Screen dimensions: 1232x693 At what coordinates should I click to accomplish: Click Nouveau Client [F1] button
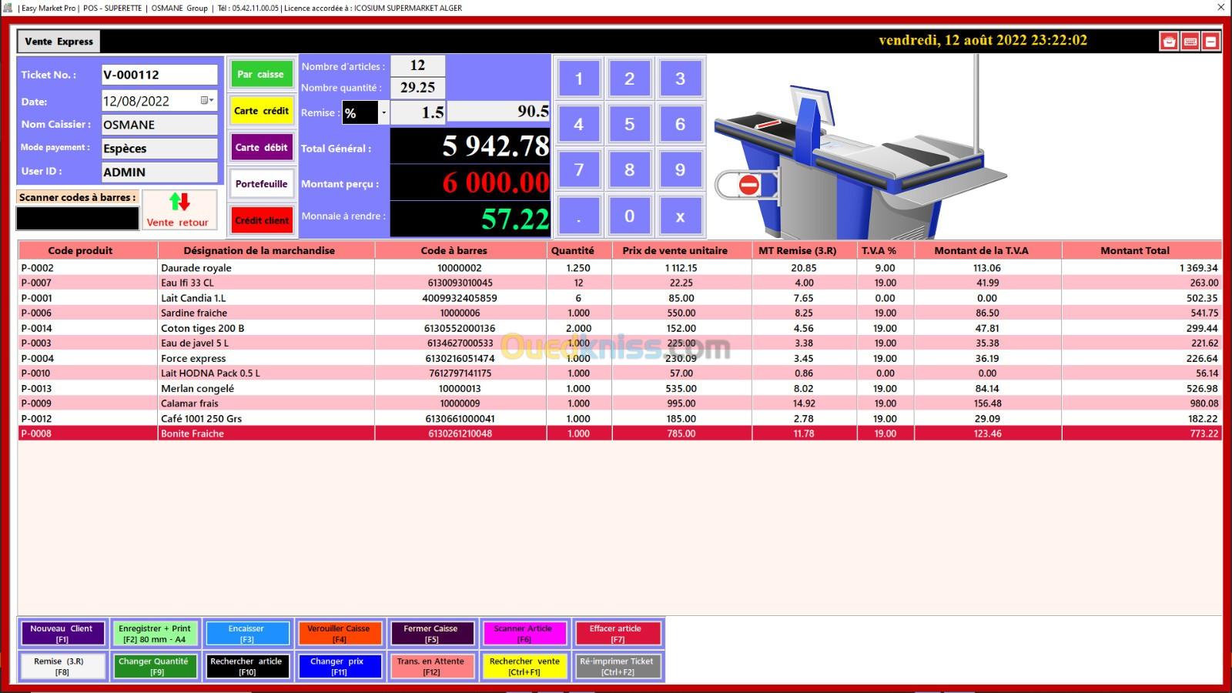pos(62,634)
